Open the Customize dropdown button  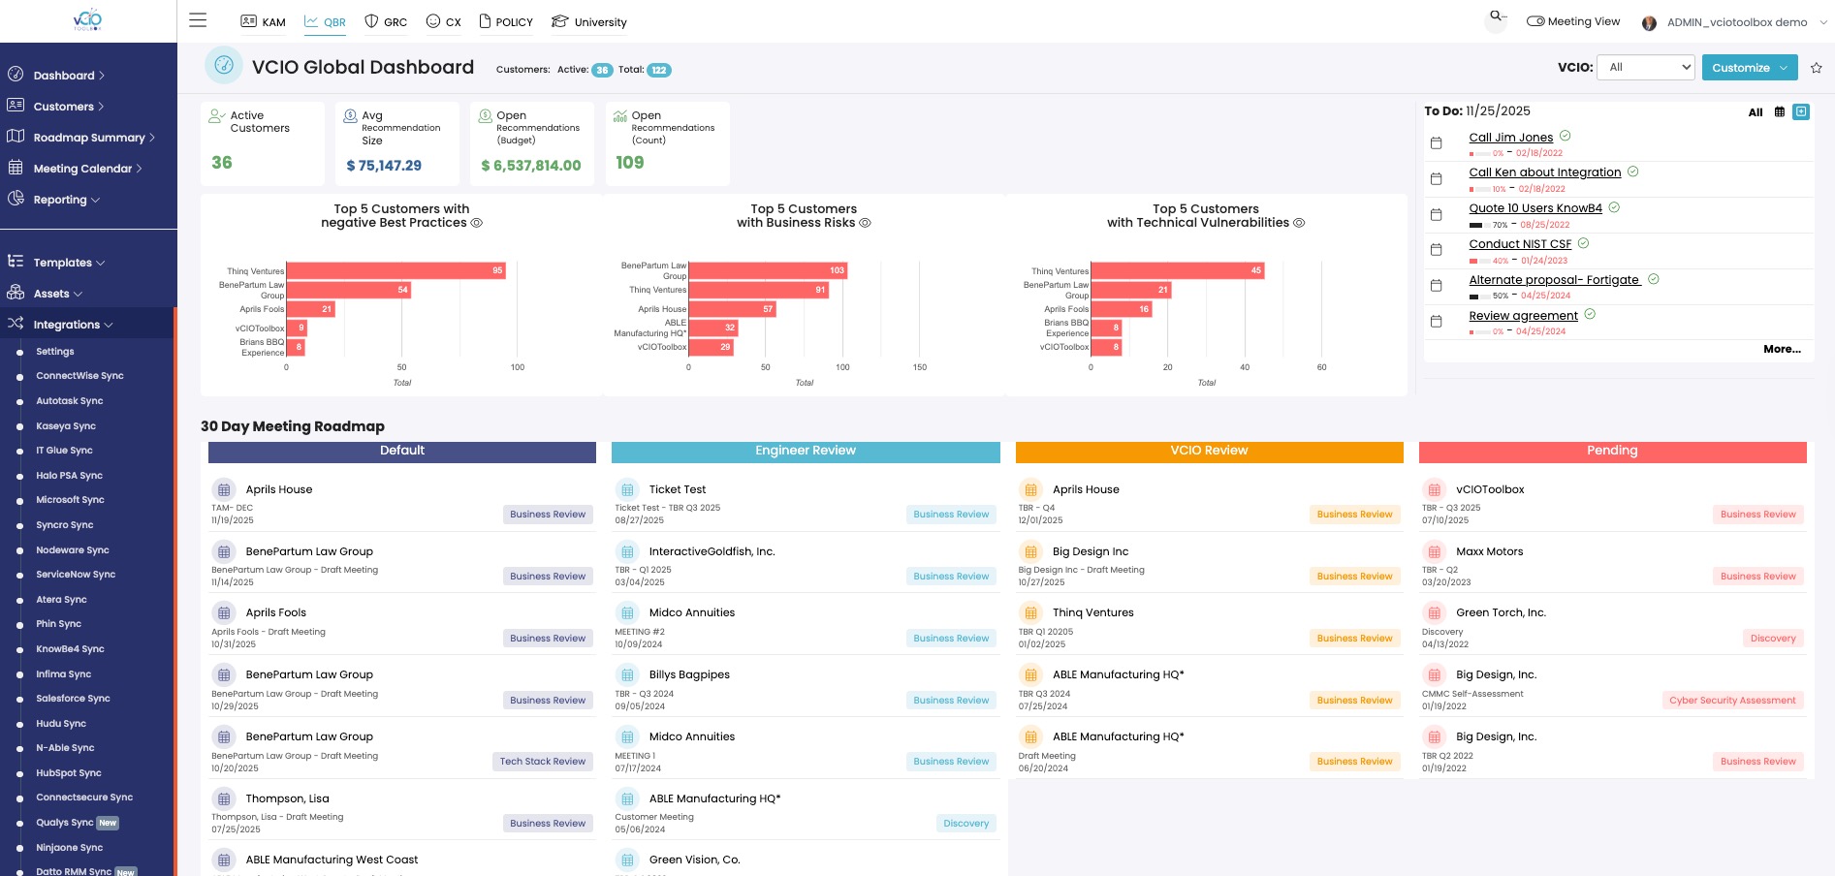(1750, 68)
